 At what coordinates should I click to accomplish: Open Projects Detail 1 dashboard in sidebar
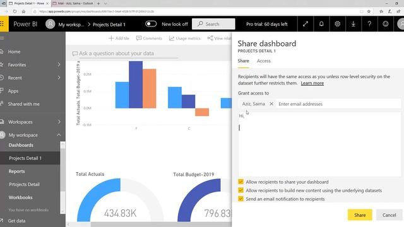25,158
